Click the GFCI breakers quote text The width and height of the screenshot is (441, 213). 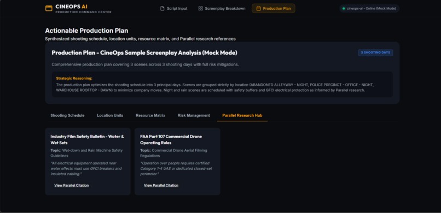tap(86, 168)
